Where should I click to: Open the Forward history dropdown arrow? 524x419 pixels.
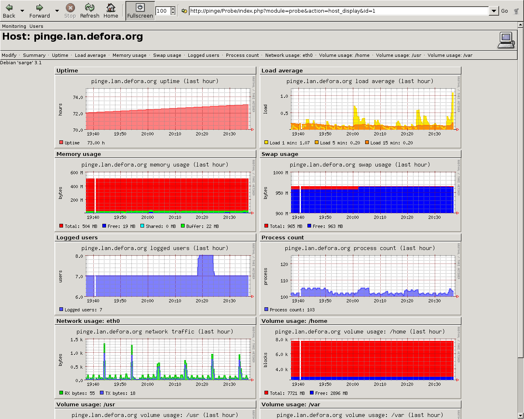coord(57,11)
